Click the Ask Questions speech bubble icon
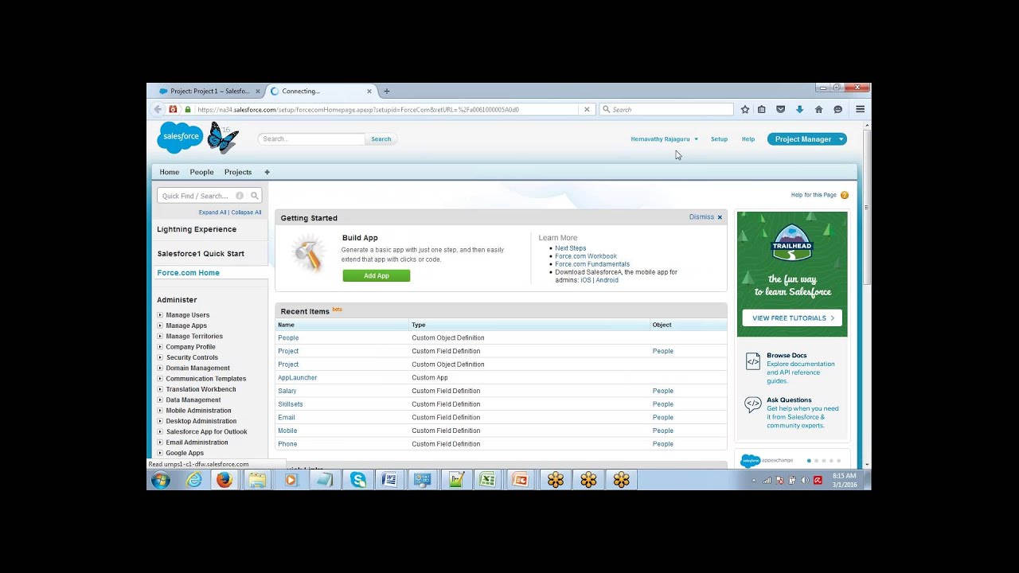This screenshot has width=1019, height=573. (x=753, y=404)
